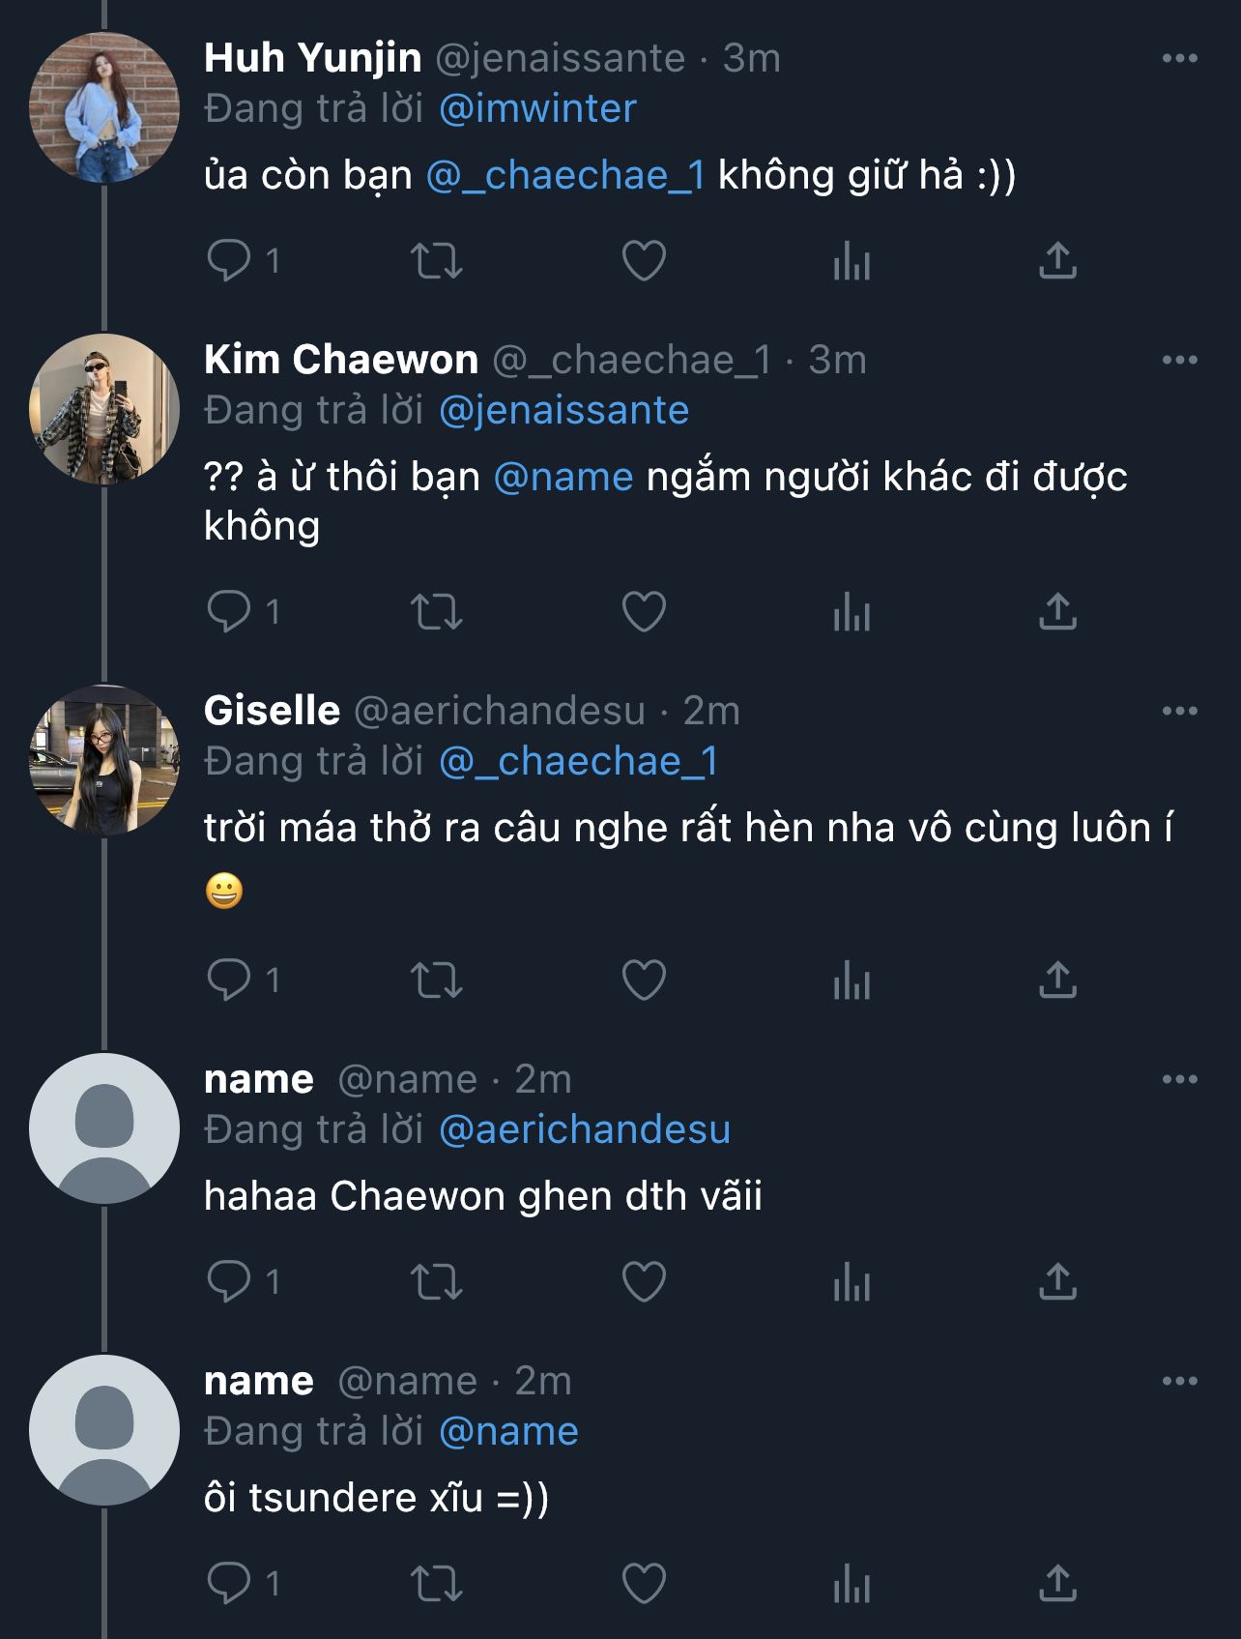Open more options on Huh Yunjin's tweet
The width and height of the screenshot is (1241, 1639).
point(1179,59)
